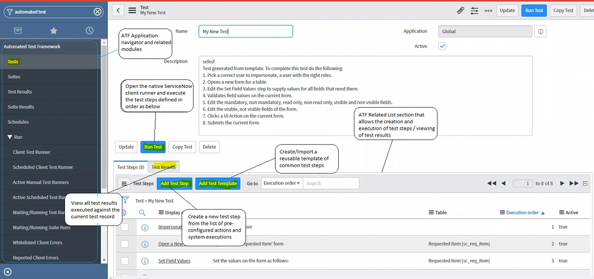Viewport: 594px width, 279px height.
Task: Click into the Name input field
Action: click(245, 31)
